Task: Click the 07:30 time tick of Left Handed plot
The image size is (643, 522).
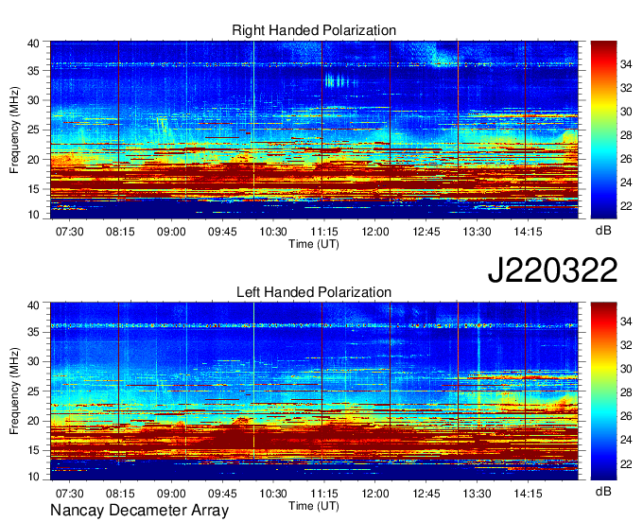Action: click(69, 494)
